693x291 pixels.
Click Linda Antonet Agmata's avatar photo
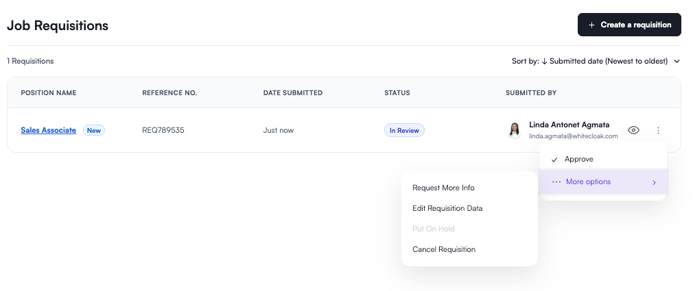[514, 130]
